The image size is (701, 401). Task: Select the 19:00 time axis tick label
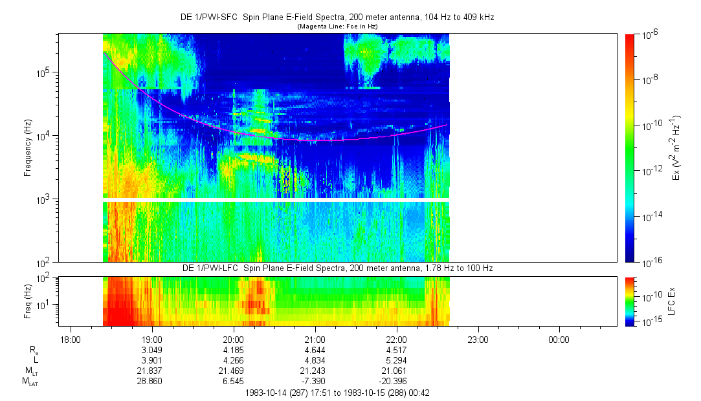coord(151,340)
